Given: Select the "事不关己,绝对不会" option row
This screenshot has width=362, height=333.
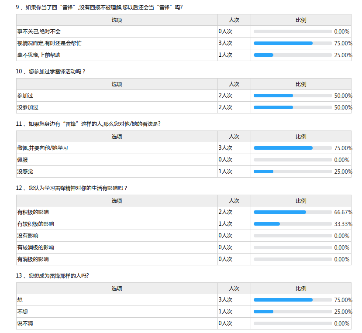Looking at the screenshot, I should [39, 31].
